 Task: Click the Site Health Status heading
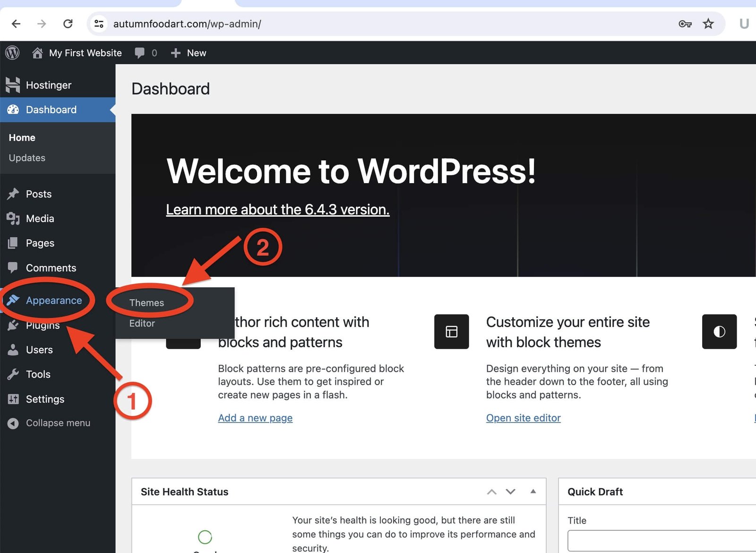(185, 492)
